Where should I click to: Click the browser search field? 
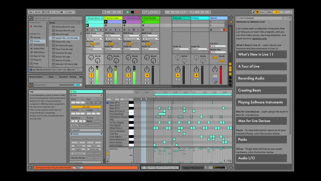point(58,18)
